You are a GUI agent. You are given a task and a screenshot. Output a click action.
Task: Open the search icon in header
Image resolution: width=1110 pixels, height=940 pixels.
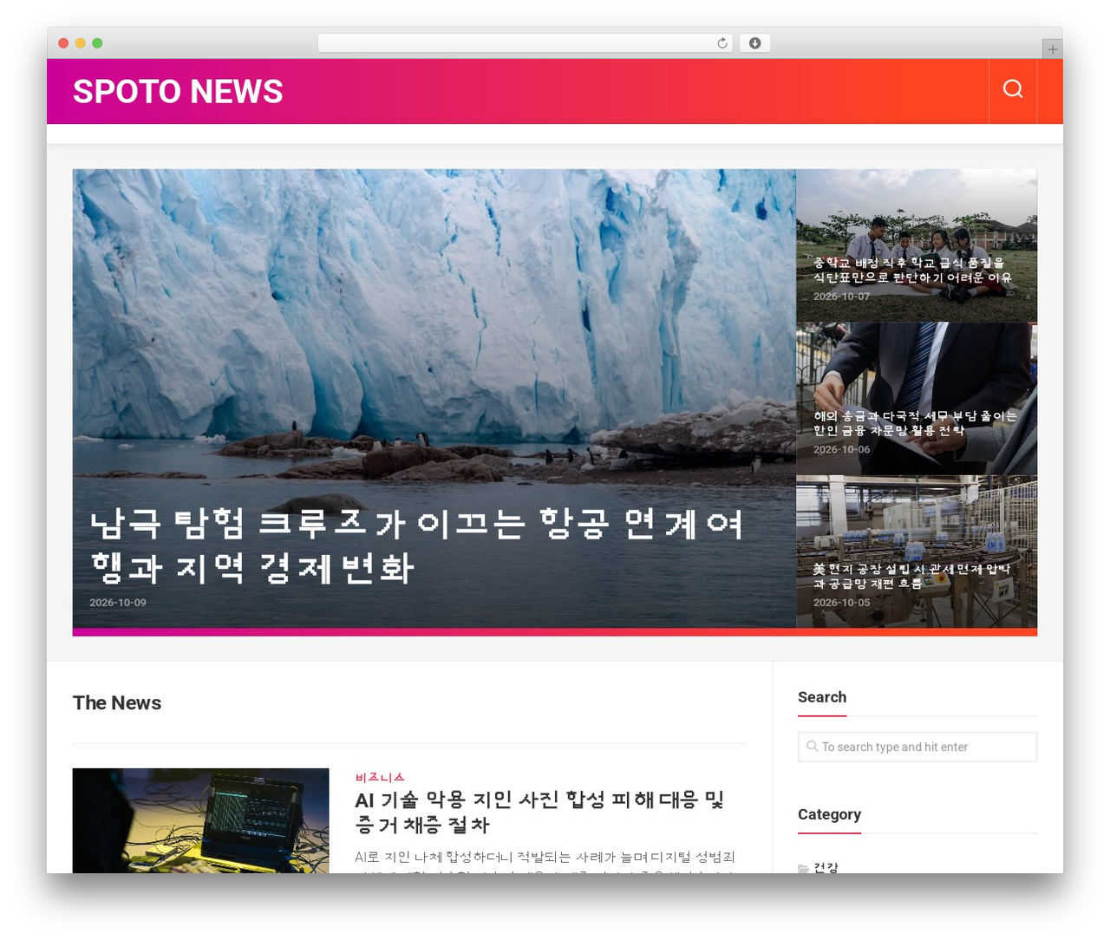point(1013,88)
